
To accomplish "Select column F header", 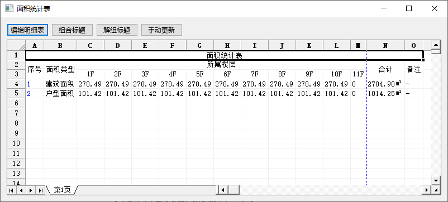I will coord(172,45).
